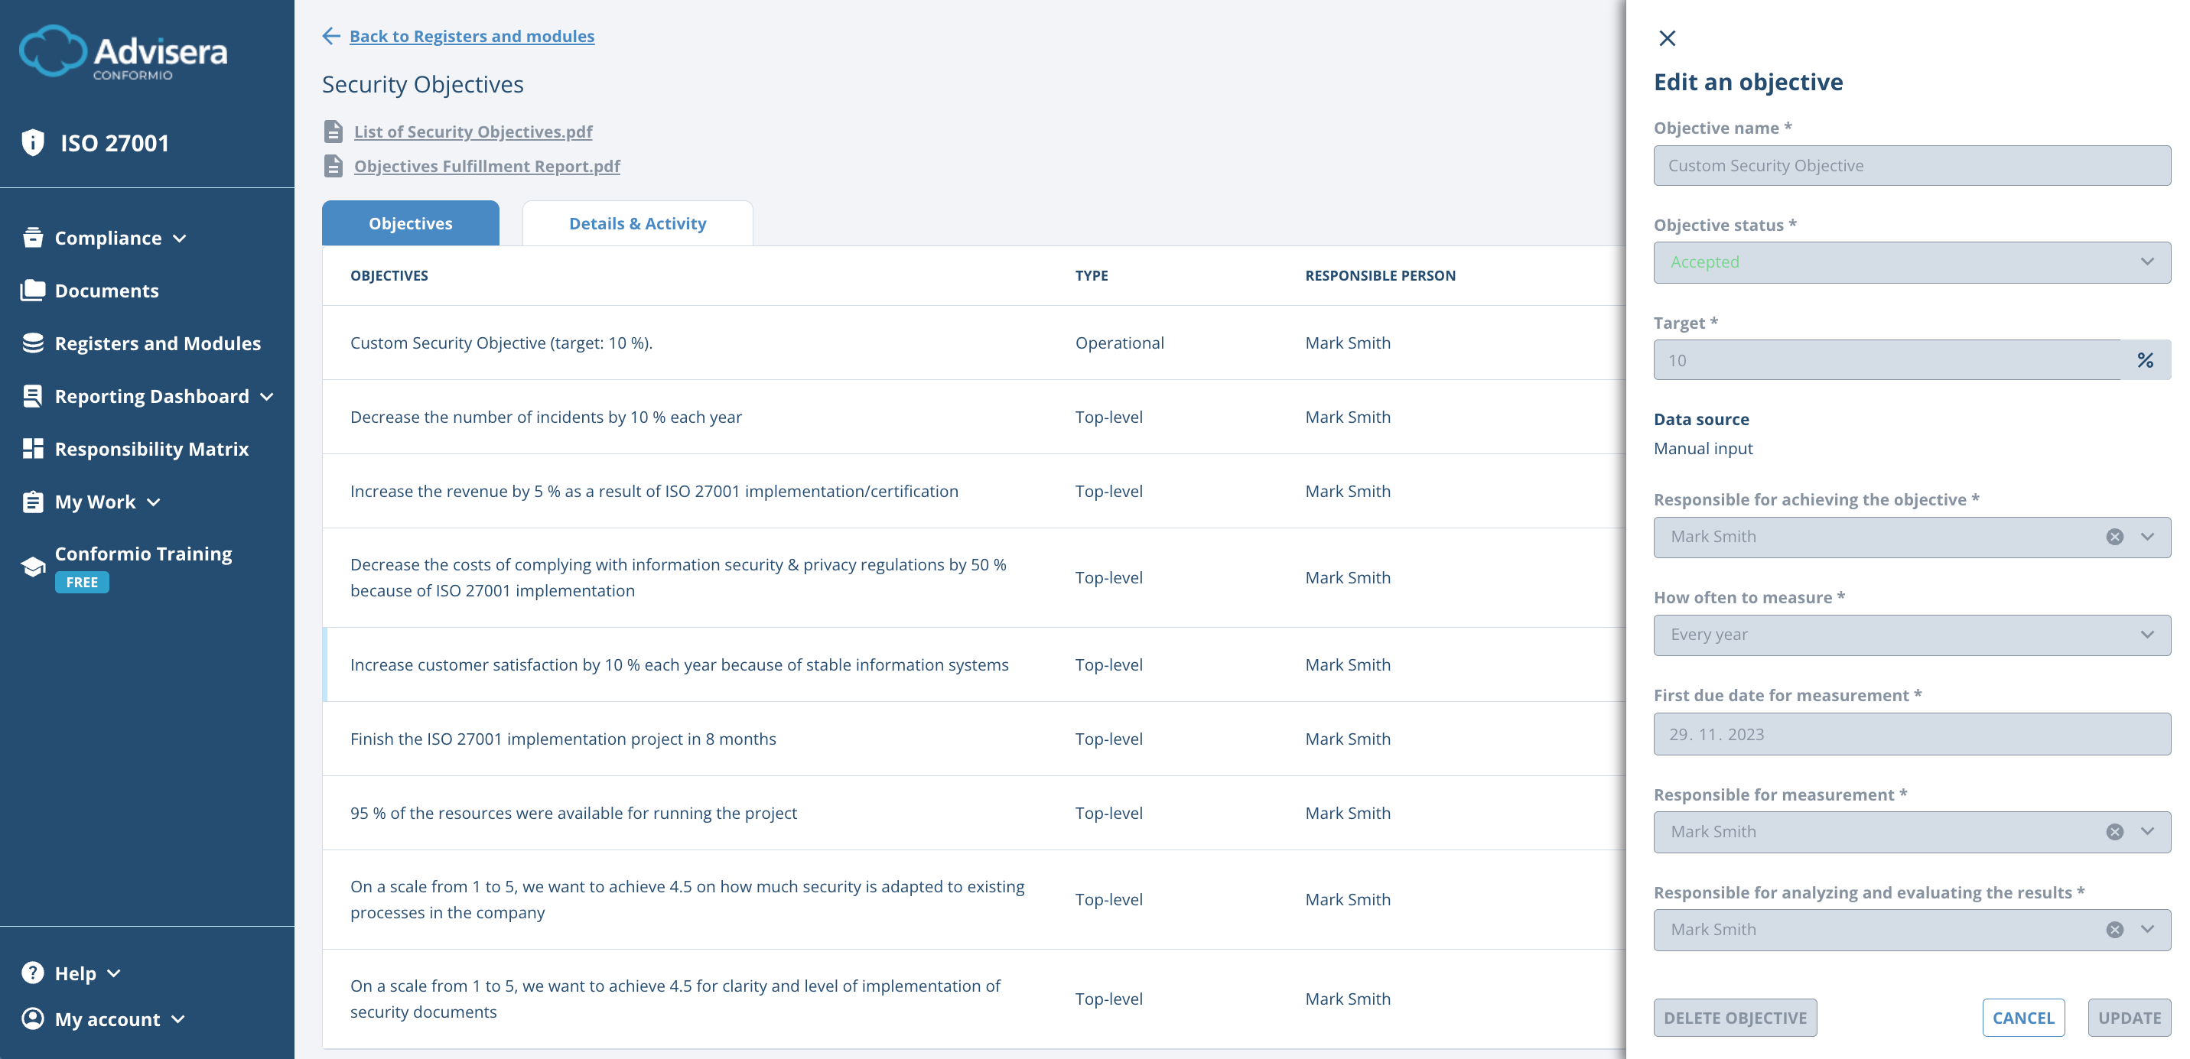Click the Conformio Training graduation cap icon
This screenshot has width=2190, height=1059.
tap(32, 565)
